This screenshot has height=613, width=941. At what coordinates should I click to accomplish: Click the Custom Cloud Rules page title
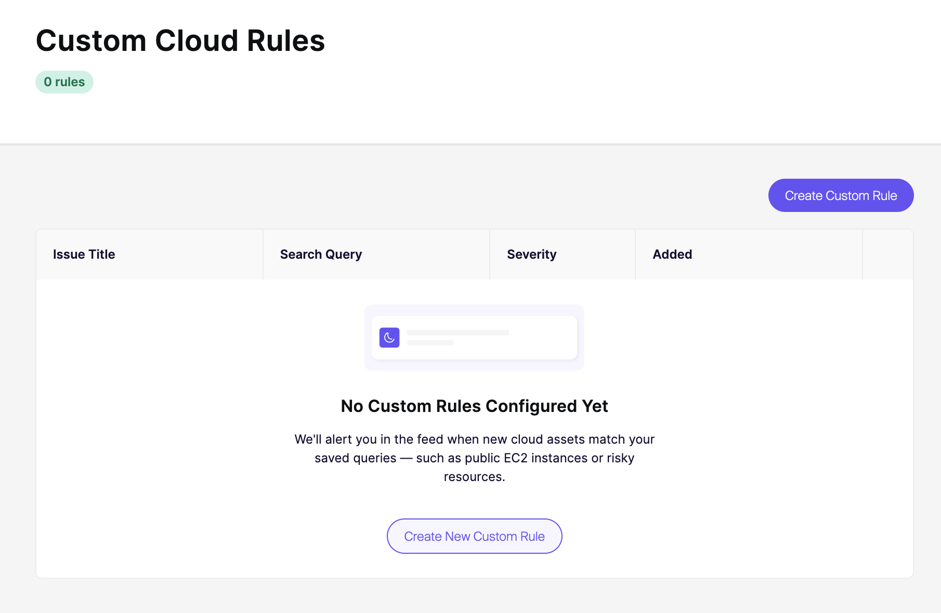click(180, 41)
